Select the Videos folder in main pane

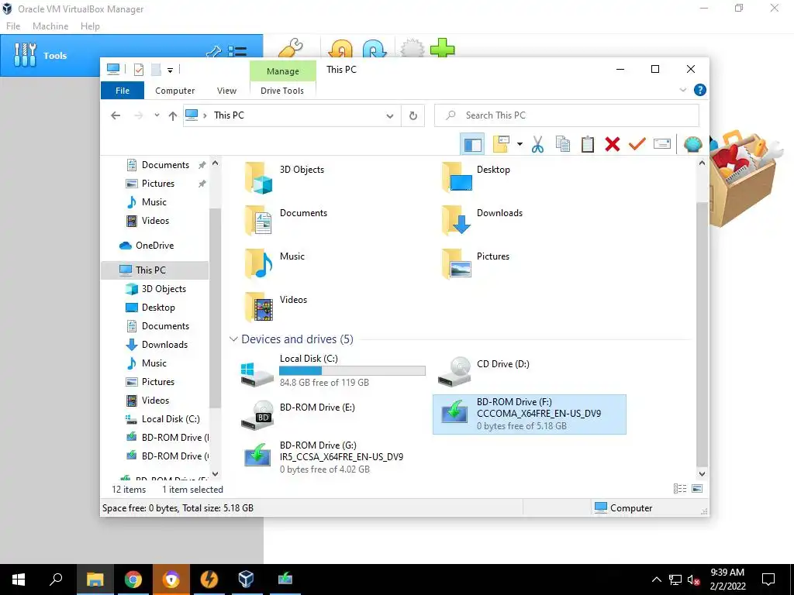[276, 308]
